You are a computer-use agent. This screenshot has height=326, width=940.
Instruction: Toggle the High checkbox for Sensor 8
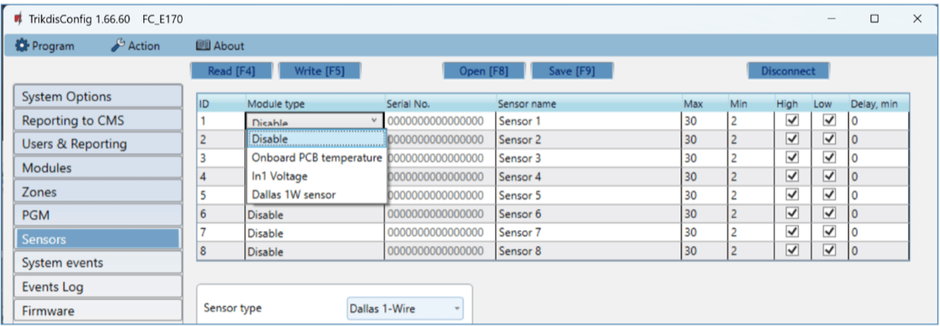[791, 252]
